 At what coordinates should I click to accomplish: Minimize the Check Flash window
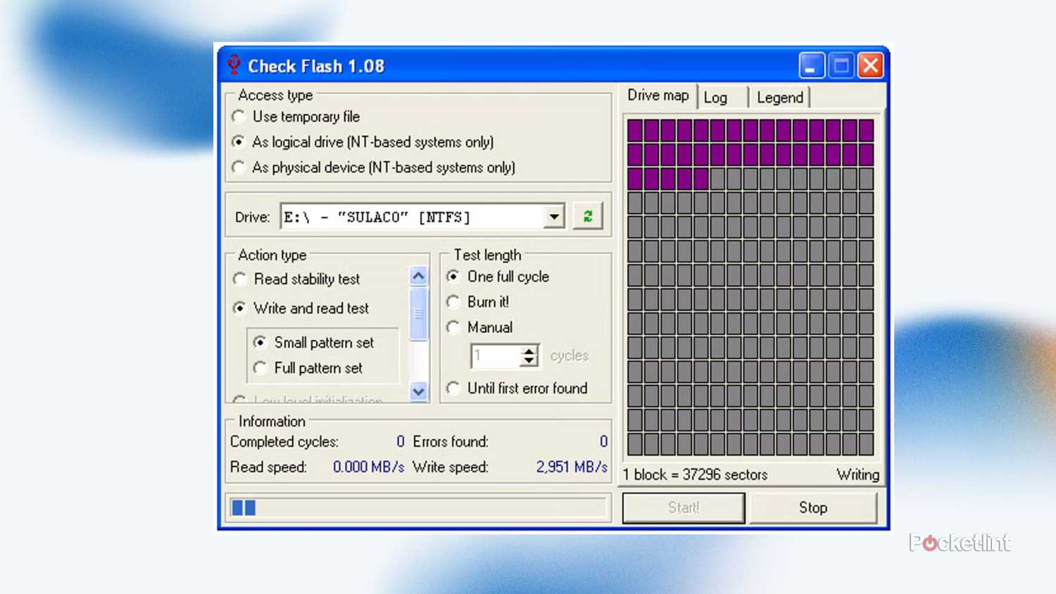[x=811, y=66]
